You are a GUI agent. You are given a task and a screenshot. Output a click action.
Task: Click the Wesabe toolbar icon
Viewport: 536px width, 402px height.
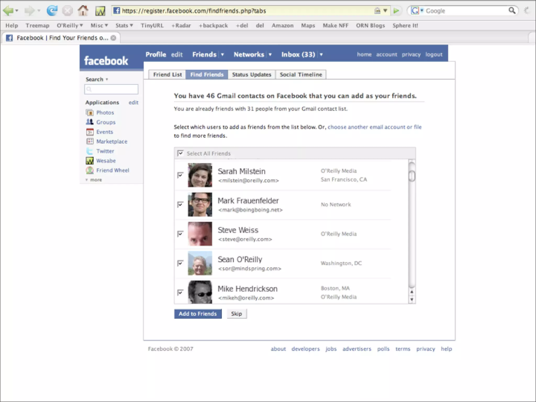click(x=100, y=11)
